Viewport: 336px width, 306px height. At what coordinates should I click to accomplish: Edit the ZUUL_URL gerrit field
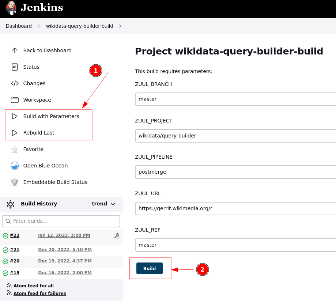click(235, 208)
